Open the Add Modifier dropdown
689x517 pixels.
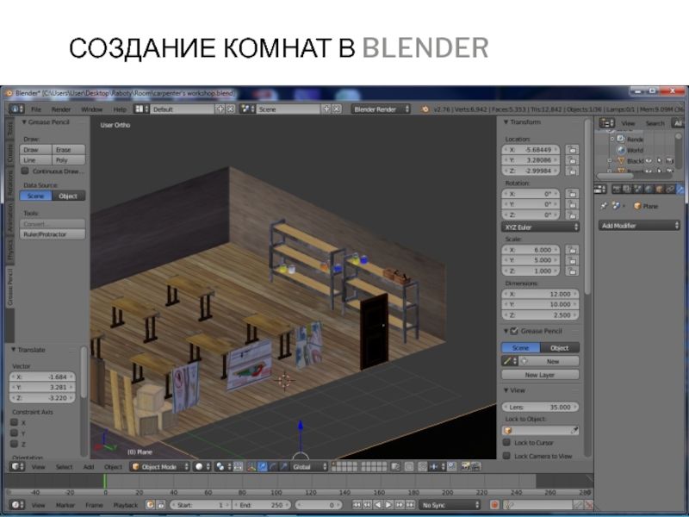(639, 226)
